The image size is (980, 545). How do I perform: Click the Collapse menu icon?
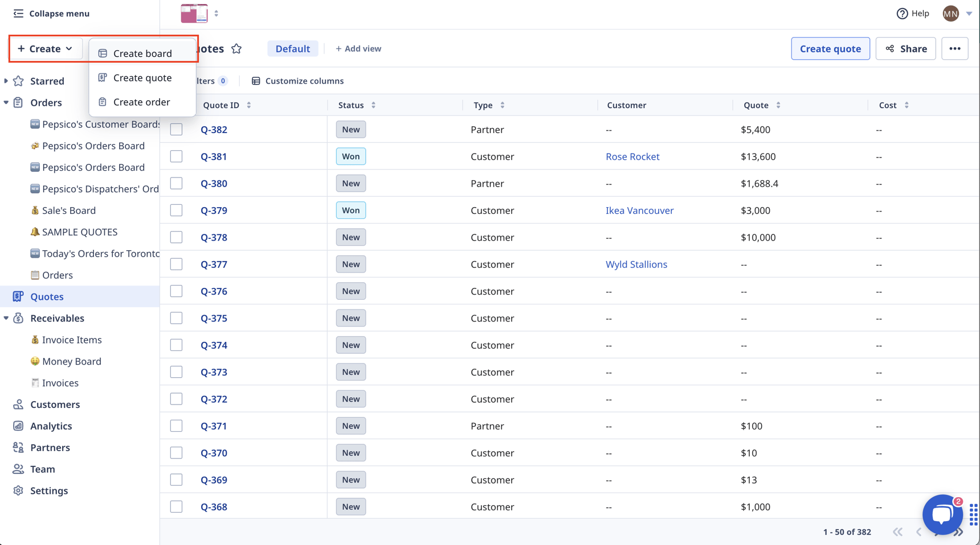point(18,13)
